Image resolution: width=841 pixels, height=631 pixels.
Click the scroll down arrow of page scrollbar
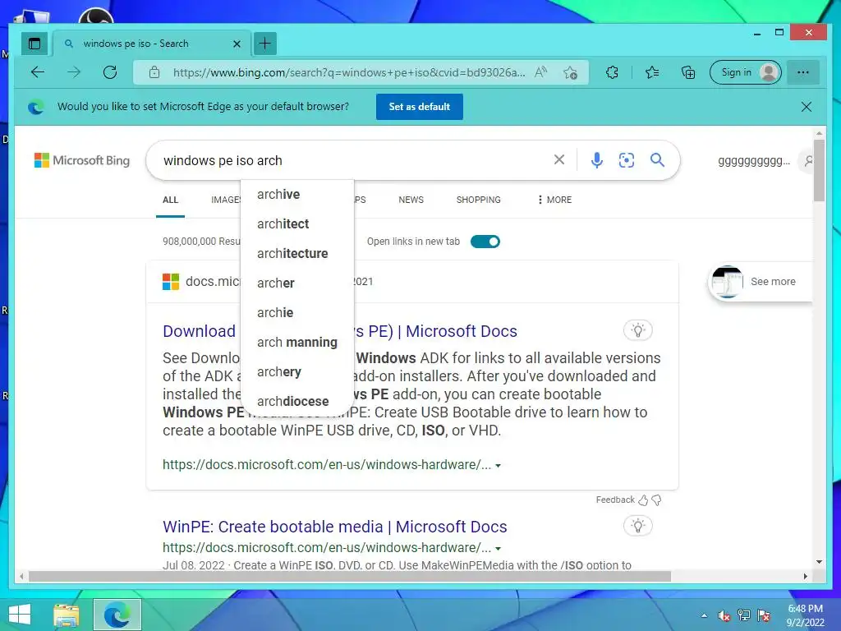(819, 562)
